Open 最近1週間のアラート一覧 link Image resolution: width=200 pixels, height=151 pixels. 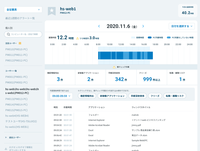tap(20, 18)
